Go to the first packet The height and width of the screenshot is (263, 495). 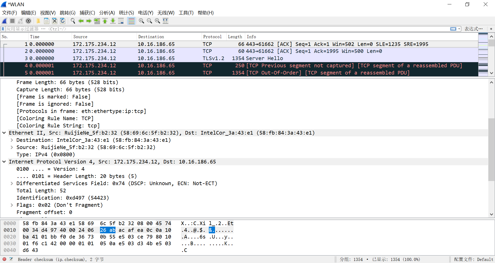point(105,21)
